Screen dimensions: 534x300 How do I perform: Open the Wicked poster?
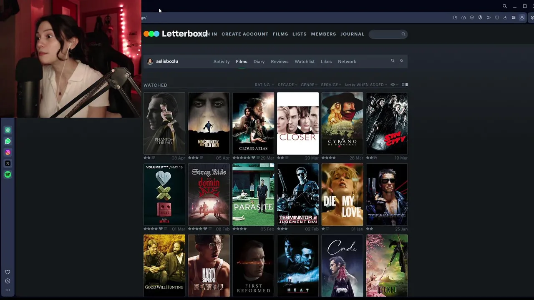[x=387, y=265]
